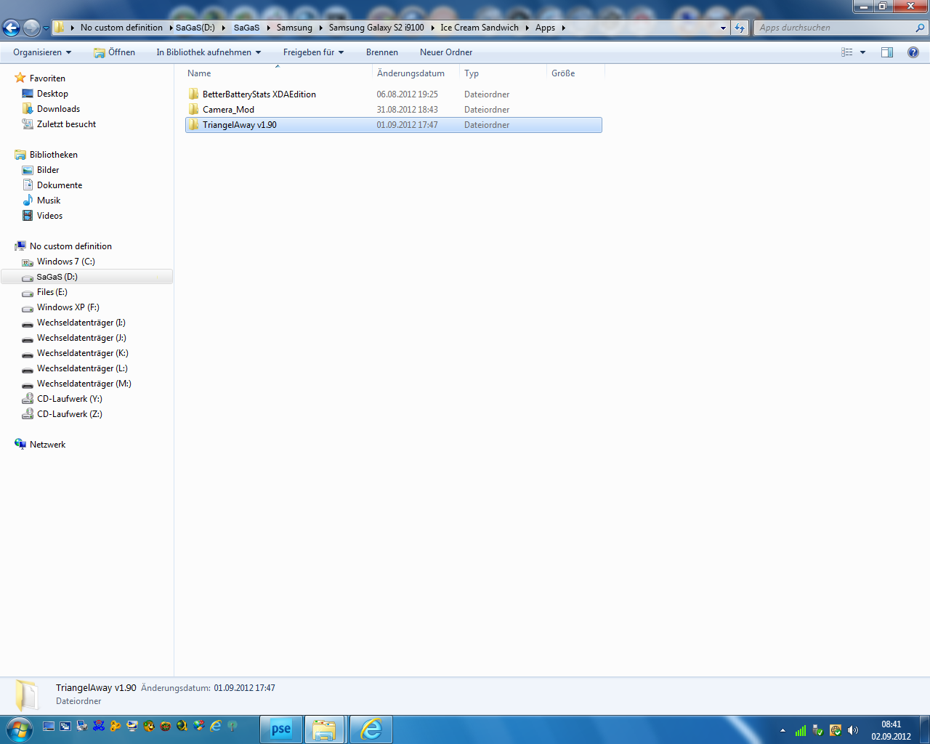The height and width of the screenshot is (744, 930).
Task: Open the Dokumente library
Action: click(60, 185)
